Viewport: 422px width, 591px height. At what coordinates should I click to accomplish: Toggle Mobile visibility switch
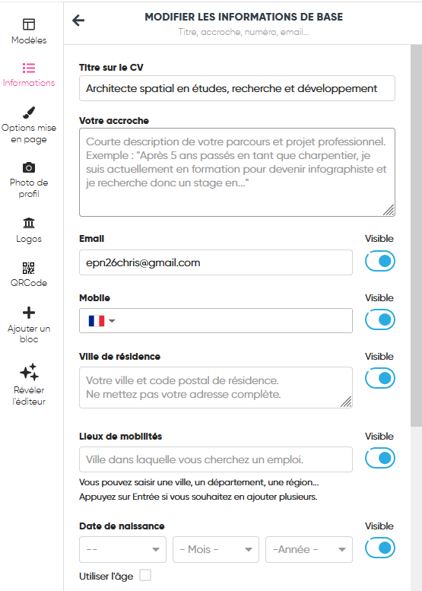(x=380, y=319)
